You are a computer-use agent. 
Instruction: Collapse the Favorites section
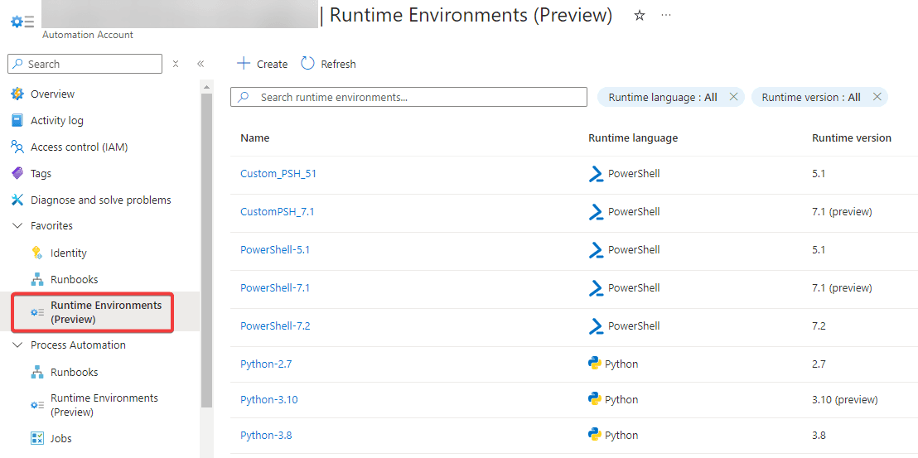click(x=17, y=226)
